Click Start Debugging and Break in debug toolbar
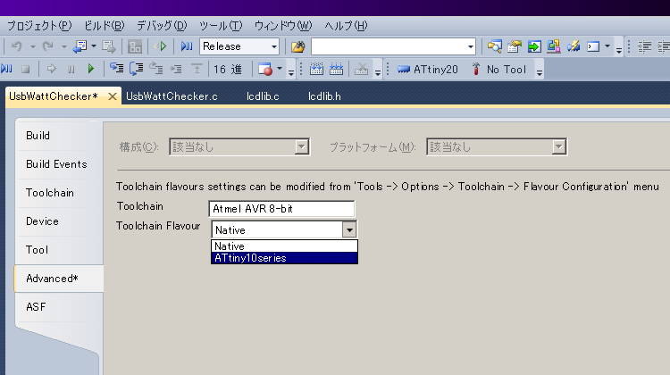Viewport: 670px width, 375px height. pos(7,69)
